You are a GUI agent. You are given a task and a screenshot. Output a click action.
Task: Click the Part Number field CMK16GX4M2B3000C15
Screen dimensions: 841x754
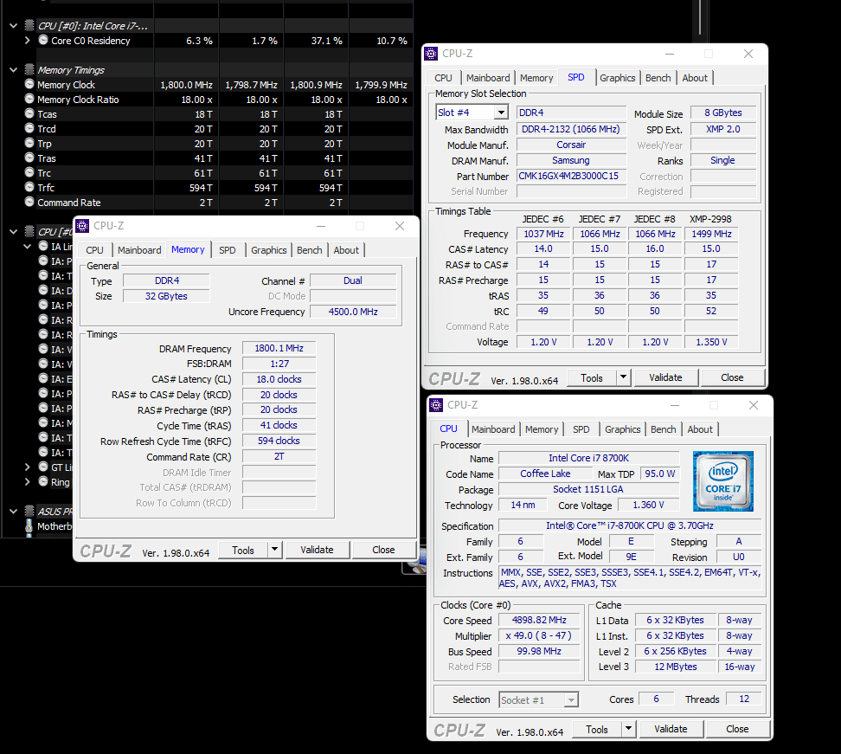[x=571, y=176]
